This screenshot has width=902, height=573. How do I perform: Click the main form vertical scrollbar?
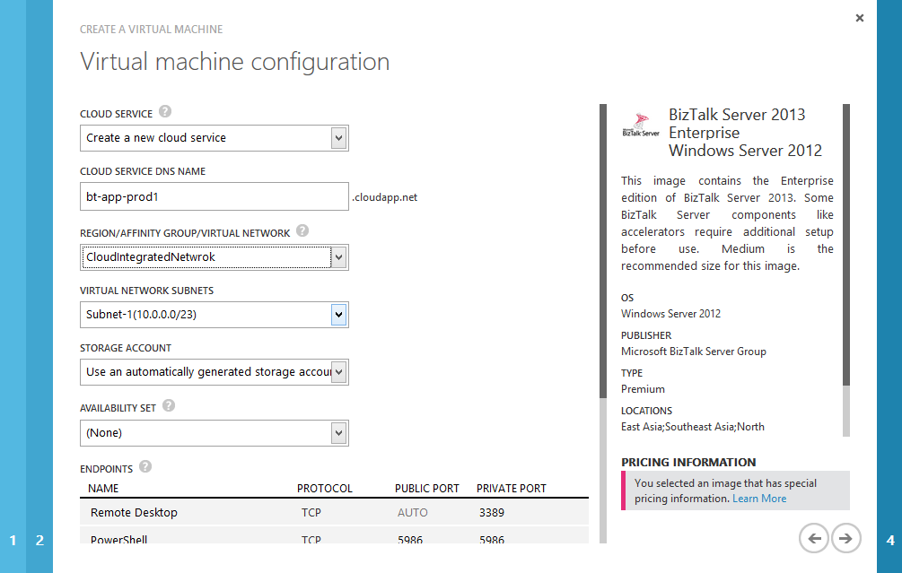coord(603,324)
